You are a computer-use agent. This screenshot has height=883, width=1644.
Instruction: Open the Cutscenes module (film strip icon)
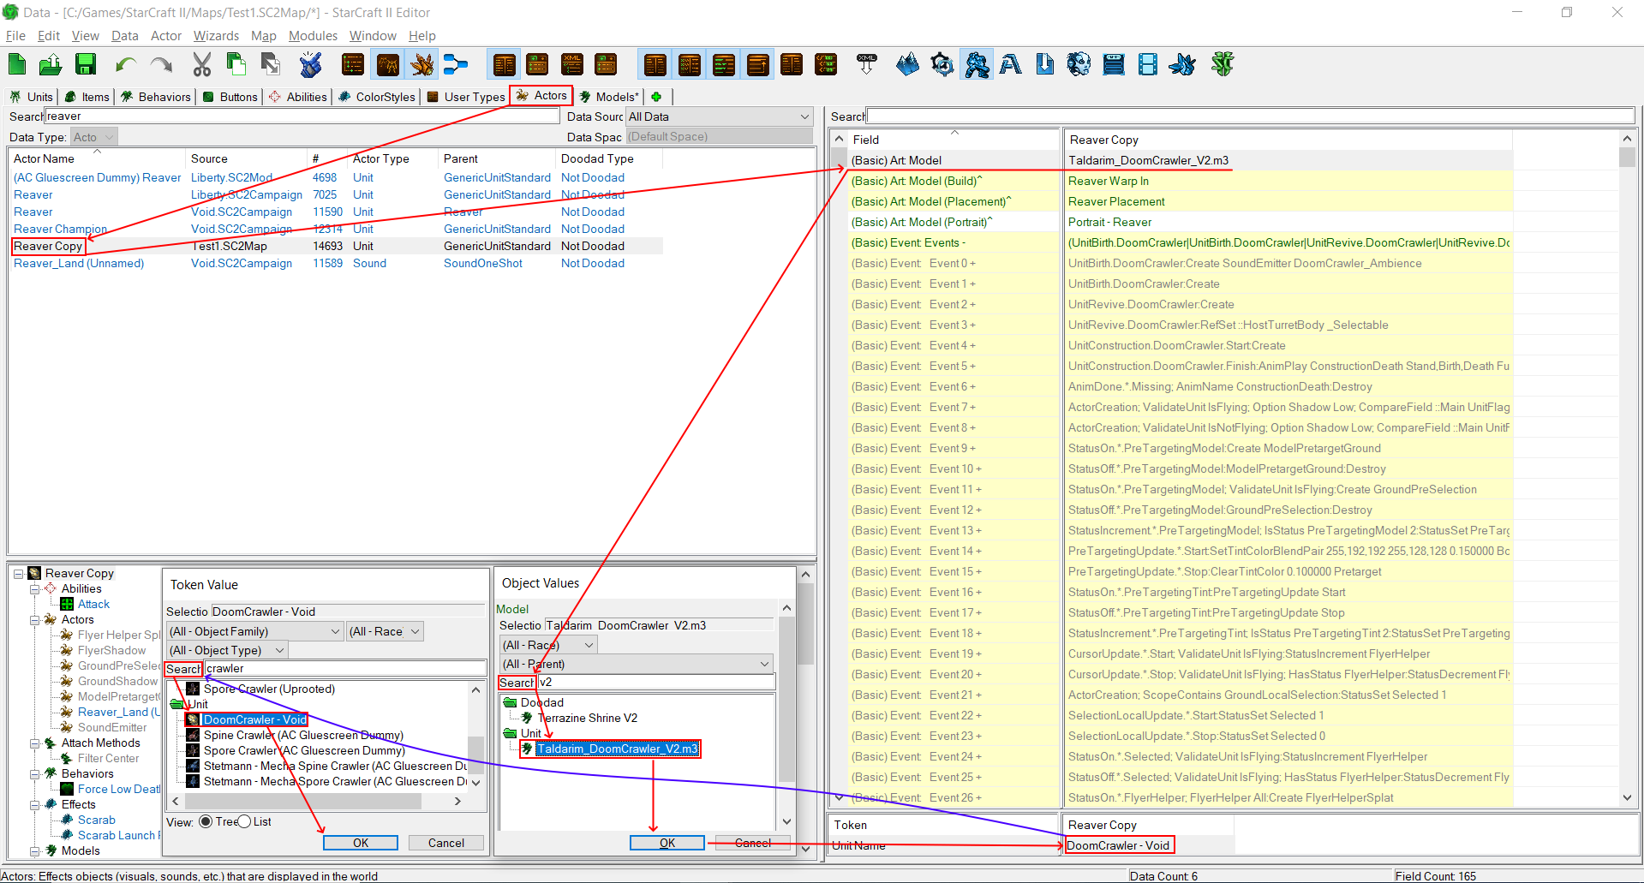tap(1147, 64)
